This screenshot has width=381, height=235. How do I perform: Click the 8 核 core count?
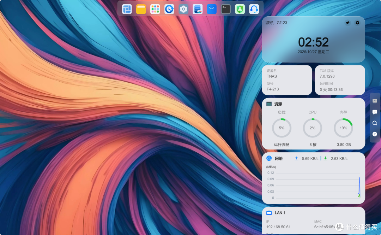(313, 145)
